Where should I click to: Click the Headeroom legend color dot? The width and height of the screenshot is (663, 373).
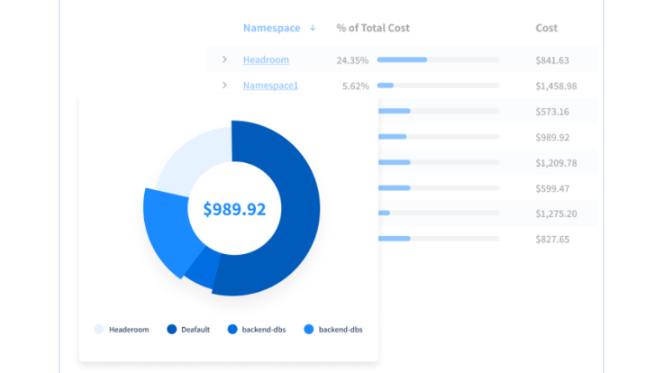tap(99, 329)
